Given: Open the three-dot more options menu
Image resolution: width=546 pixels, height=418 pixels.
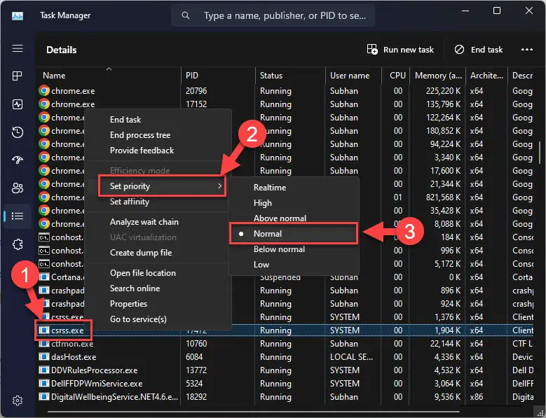Looking at the screenshot, I should pos(527,50).
